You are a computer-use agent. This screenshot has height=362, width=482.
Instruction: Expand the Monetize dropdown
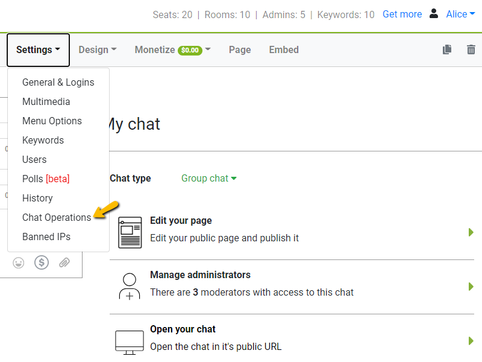pyautogui.click(x=173, y=50)
